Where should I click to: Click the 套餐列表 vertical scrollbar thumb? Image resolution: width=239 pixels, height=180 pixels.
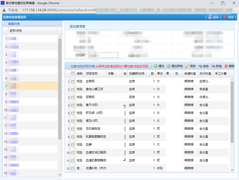60,89
